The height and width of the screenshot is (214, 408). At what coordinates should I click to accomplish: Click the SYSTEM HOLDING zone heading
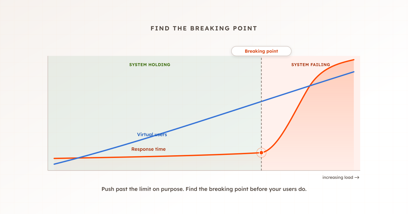(x=150, y=65)
